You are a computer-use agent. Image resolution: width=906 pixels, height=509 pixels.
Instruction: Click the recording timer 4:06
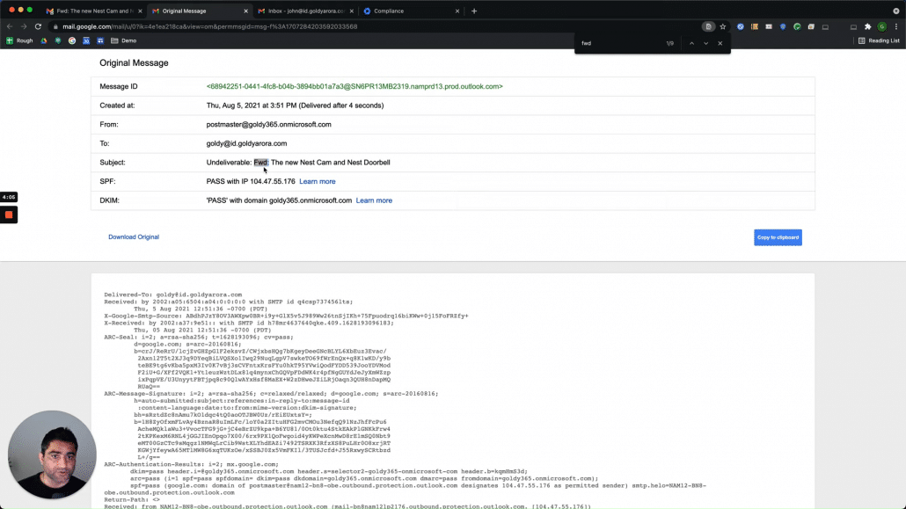tap(9, 197)
